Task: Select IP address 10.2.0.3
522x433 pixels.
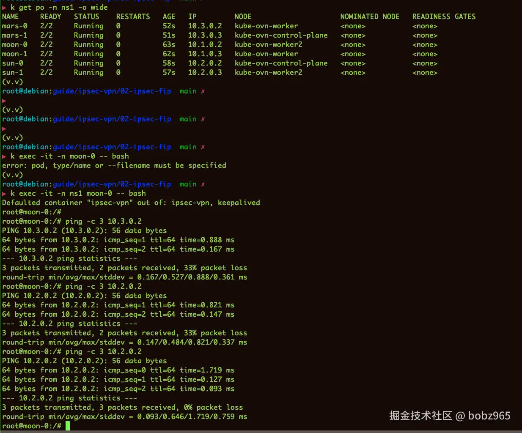Action: point(205,72)
